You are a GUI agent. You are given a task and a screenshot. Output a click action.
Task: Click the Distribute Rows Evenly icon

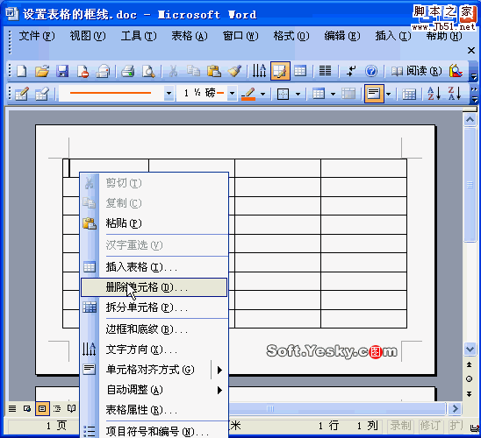(x=409, y=94)
